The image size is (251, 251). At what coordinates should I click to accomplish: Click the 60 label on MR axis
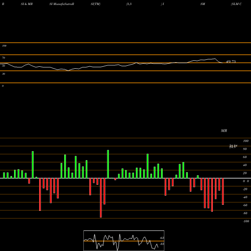pyautogui.click(x=244, y=157)
